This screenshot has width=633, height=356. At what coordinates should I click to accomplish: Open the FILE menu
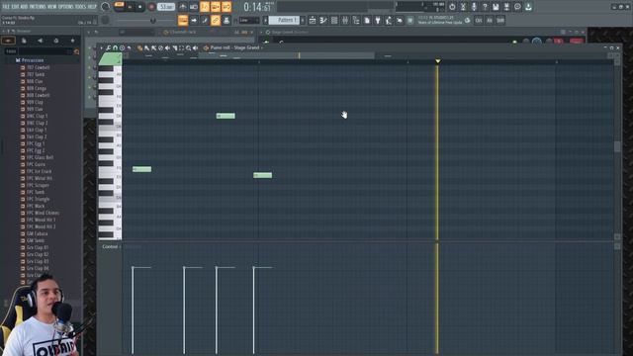pyautogui.click(x=6, y=7)
